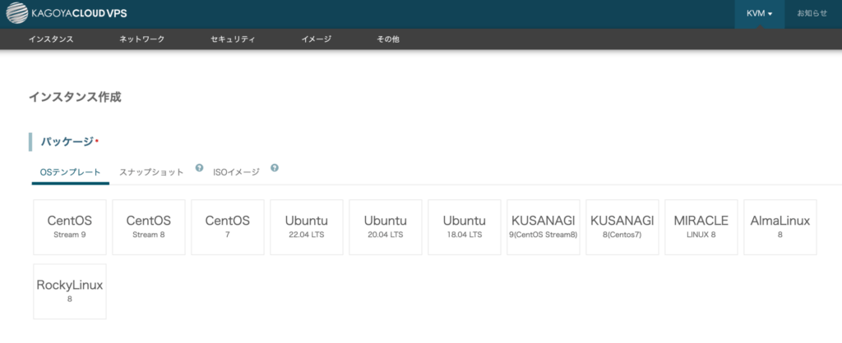Click the Kagoya Cloud VPS logo icon
This screenshot has width=842, height=343.
pos(16,13)
